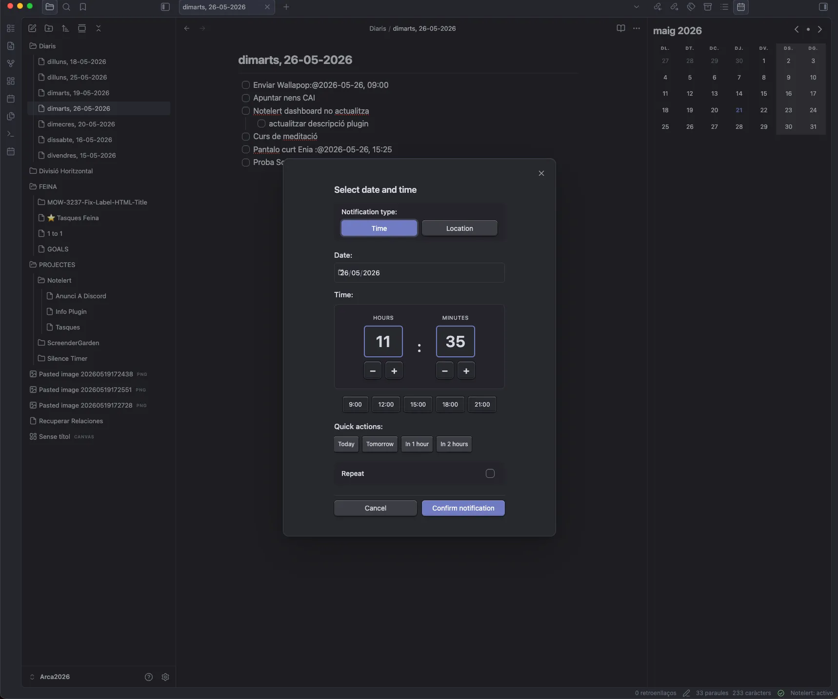Open help icon next to the vault name
This screenshot has width=838, height=699.
coord(149,677)
